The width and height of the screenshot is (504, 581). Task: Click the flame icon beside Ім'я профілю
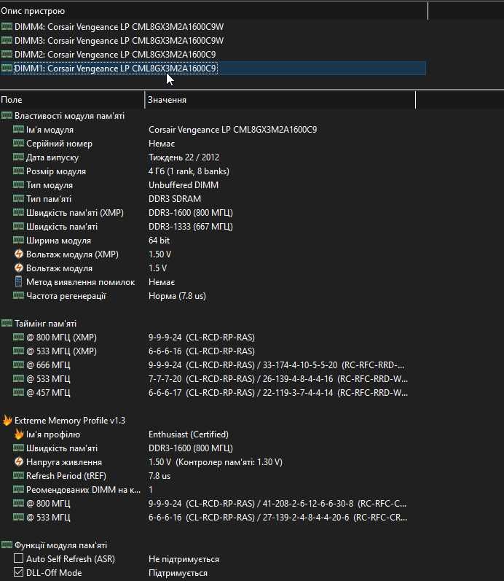[x=19, y=434]
